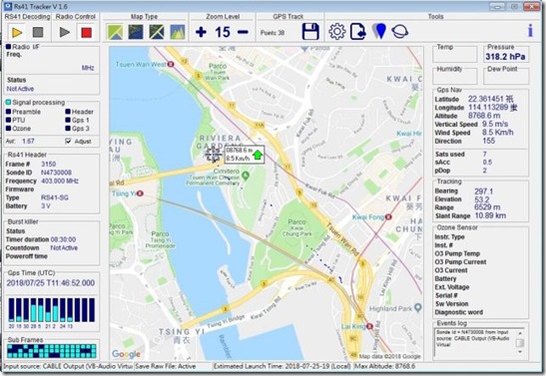Click the Radio I/F indicator

(x=8, y=46)
